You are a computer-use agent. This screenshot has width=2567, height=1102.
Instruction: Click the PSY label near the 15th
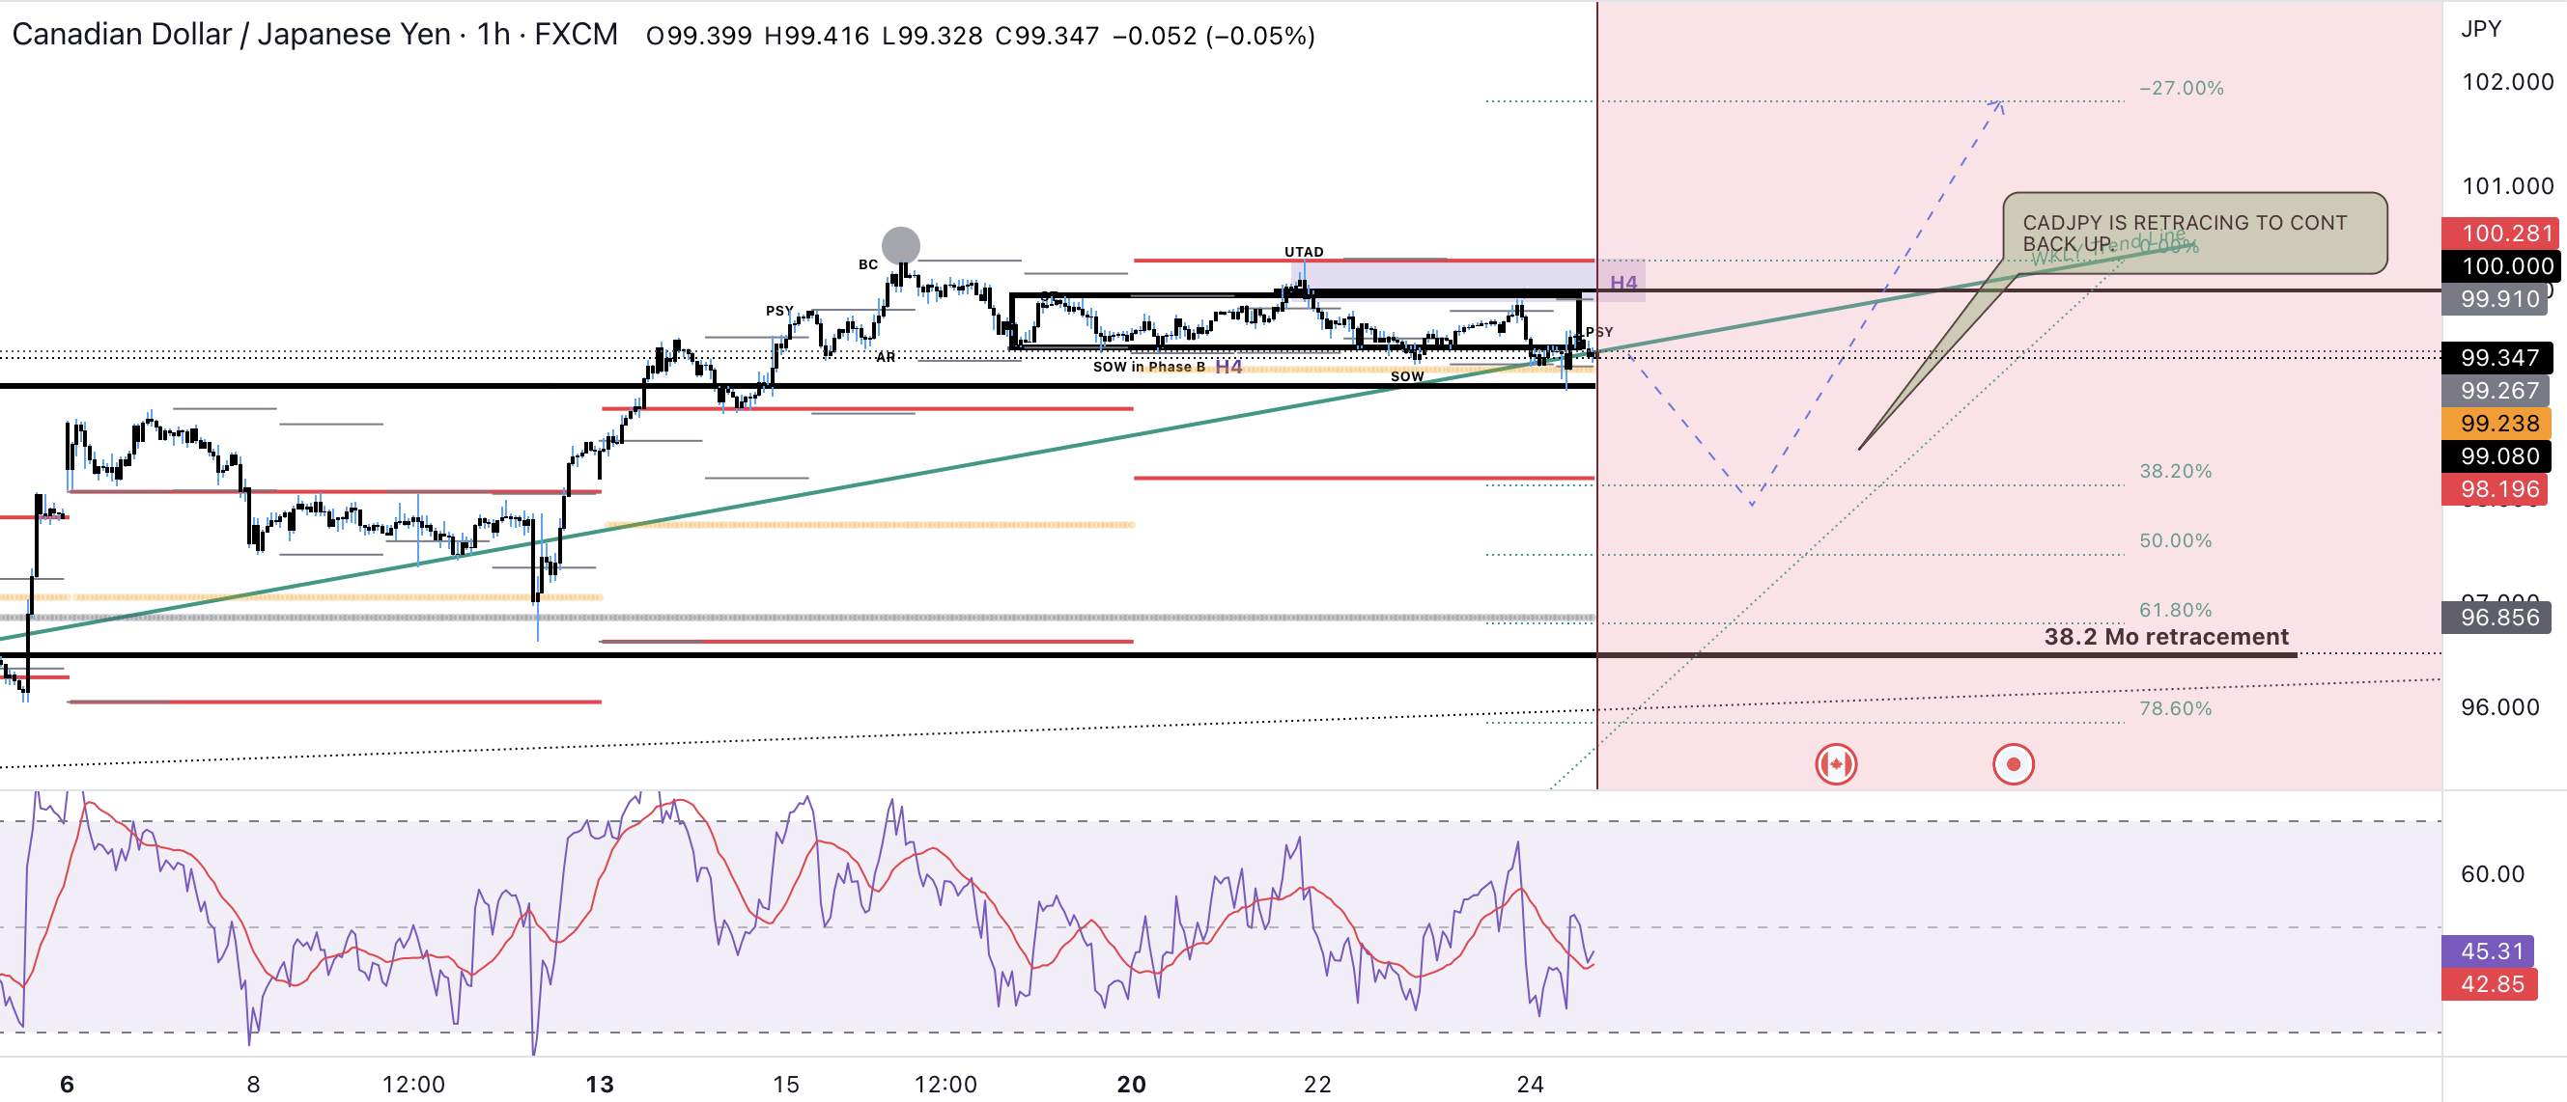(x=779, y=311)
